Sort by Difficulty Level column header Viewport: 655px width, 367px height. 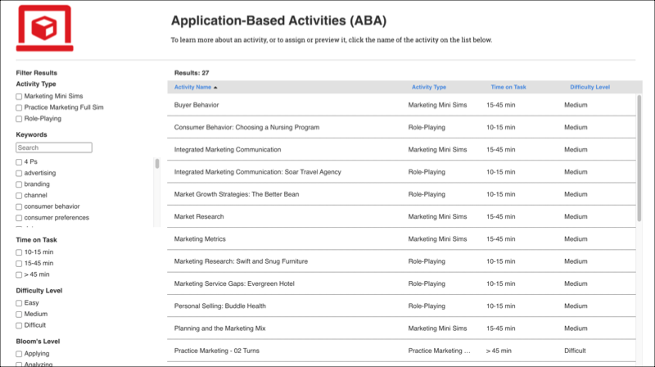click(x=589, y=87)
